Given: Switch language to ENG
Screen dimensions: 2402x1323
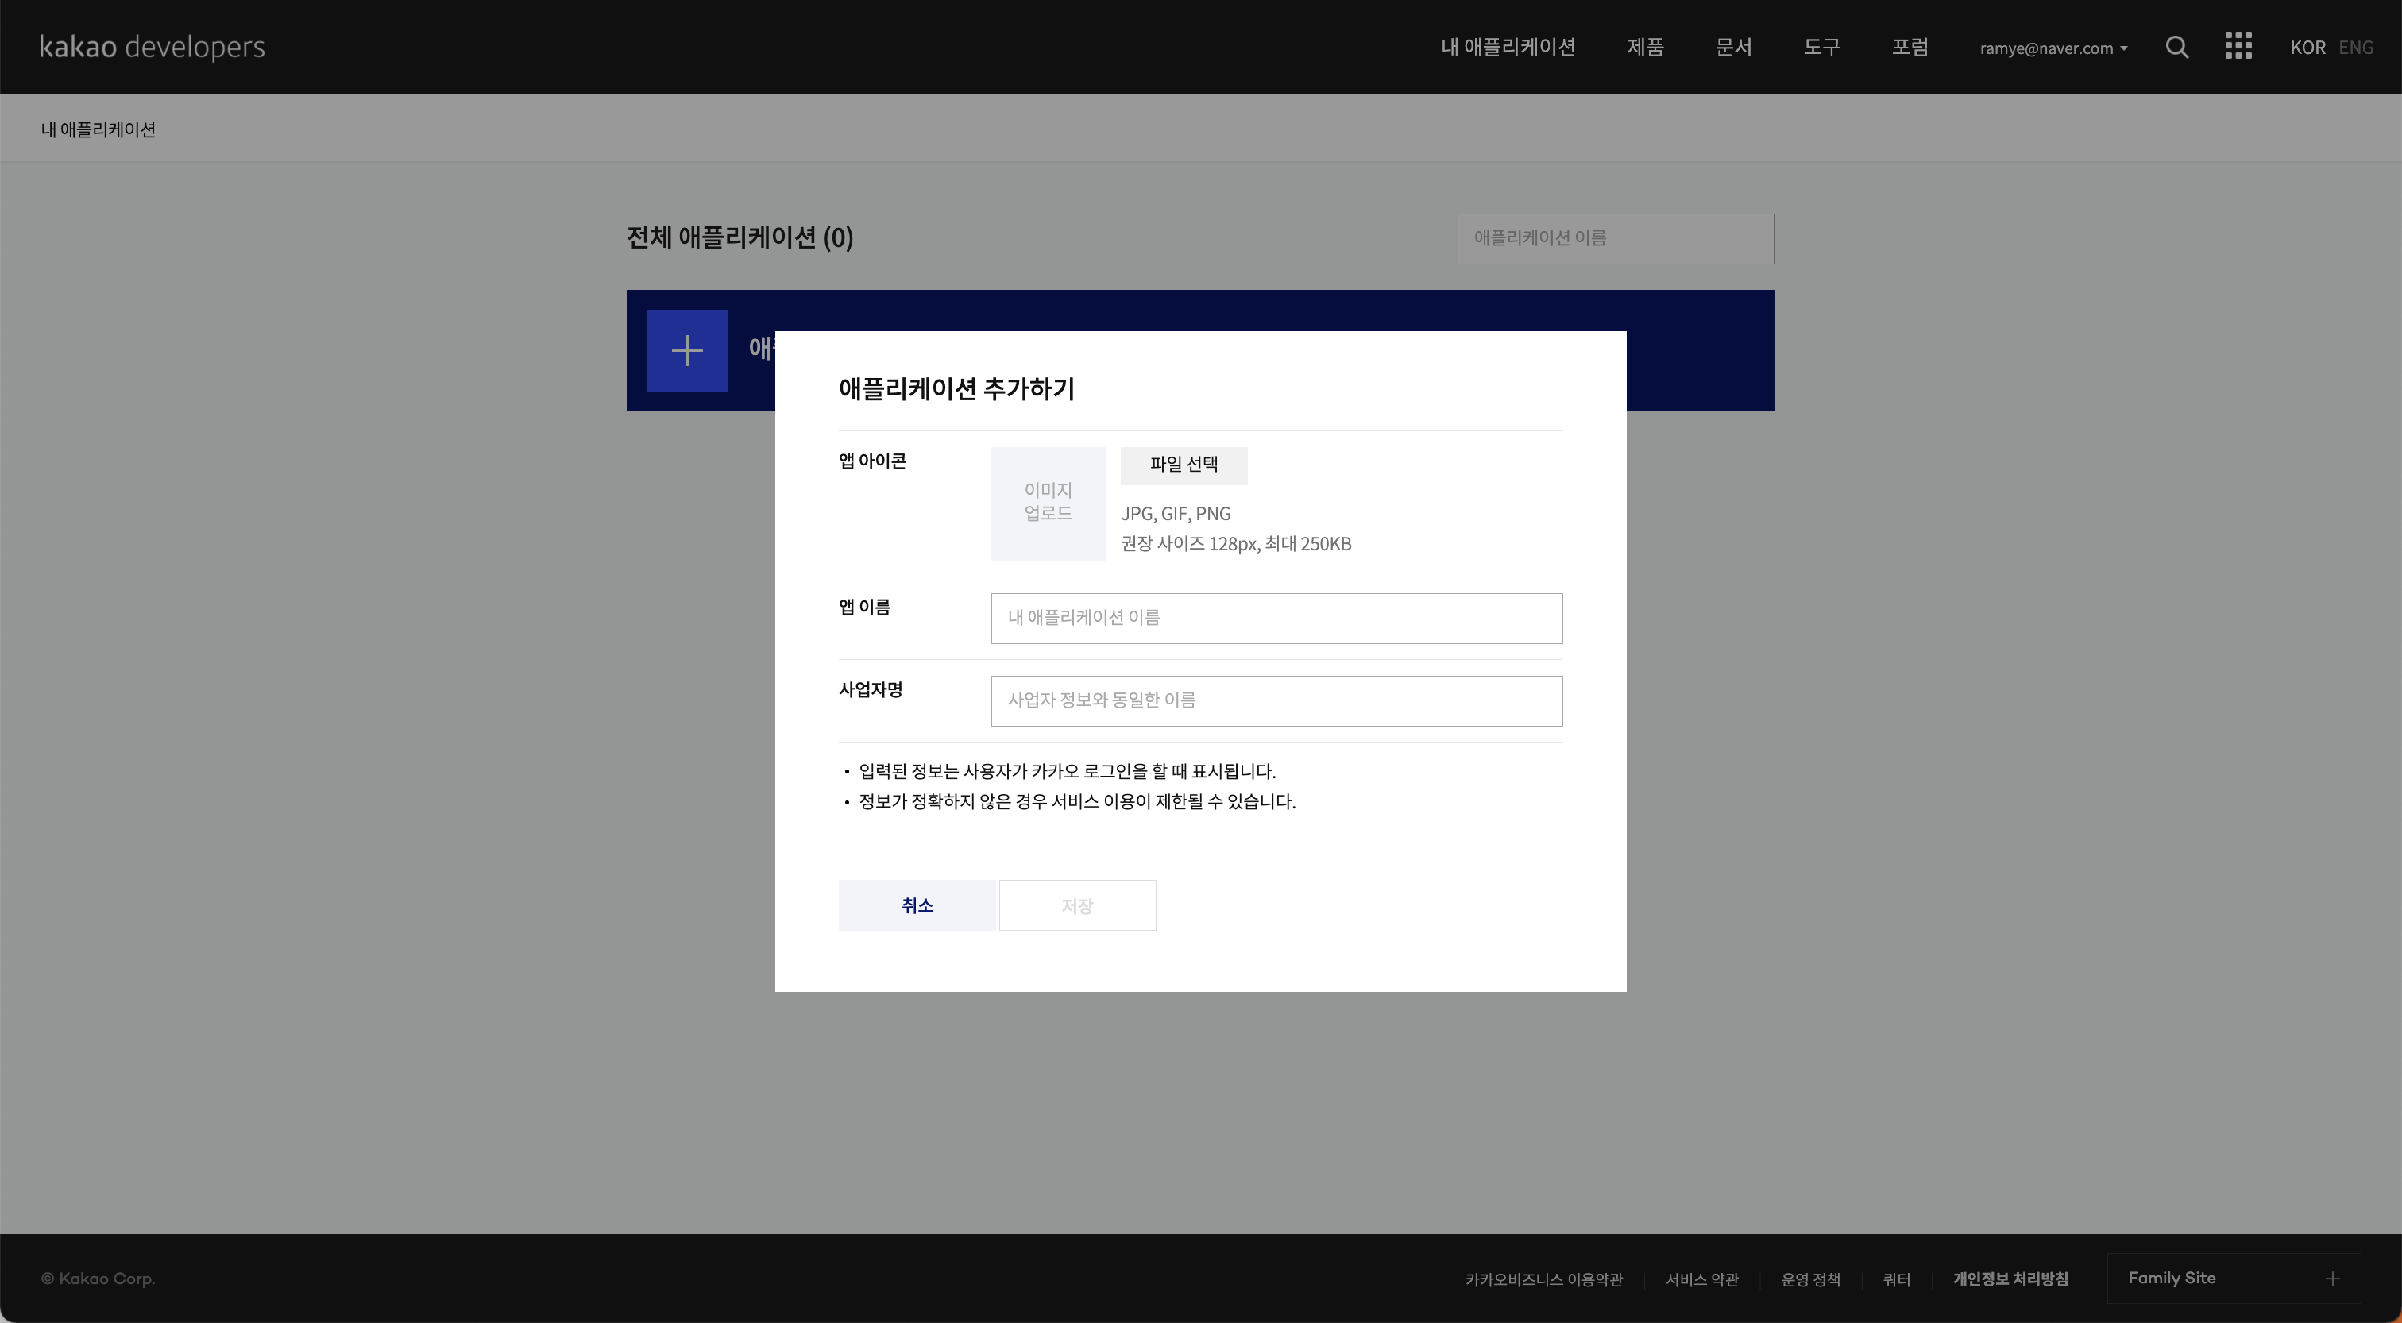Looking at the screenshot, I should 2355,48.
